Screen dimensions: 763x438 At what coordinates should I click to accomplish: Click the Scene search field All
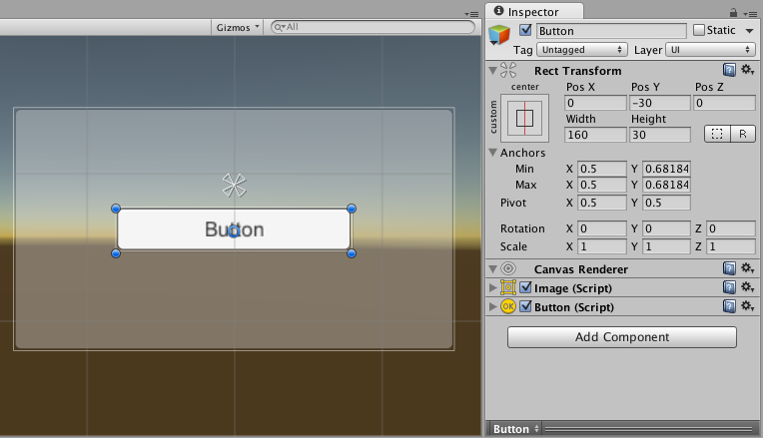[373, 27]
